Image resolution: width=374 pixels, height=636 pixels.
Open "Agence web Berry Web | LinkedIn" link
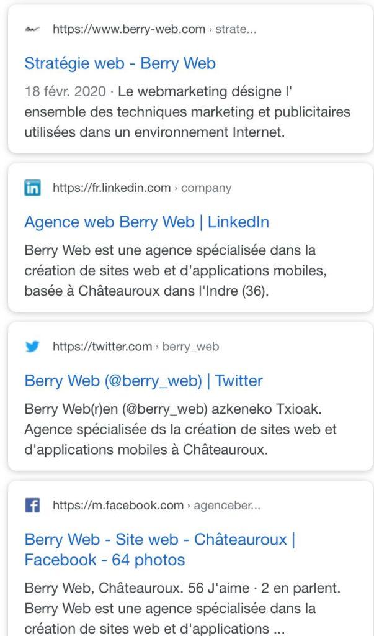click(146, 222)
